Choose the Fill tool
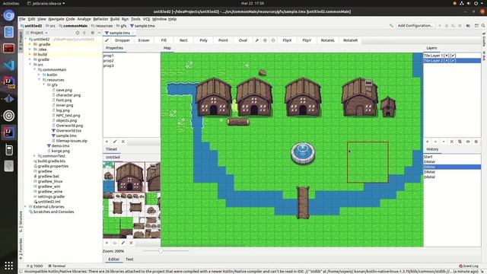The width and height of the screenshot is (487, 274). (164, 40)
